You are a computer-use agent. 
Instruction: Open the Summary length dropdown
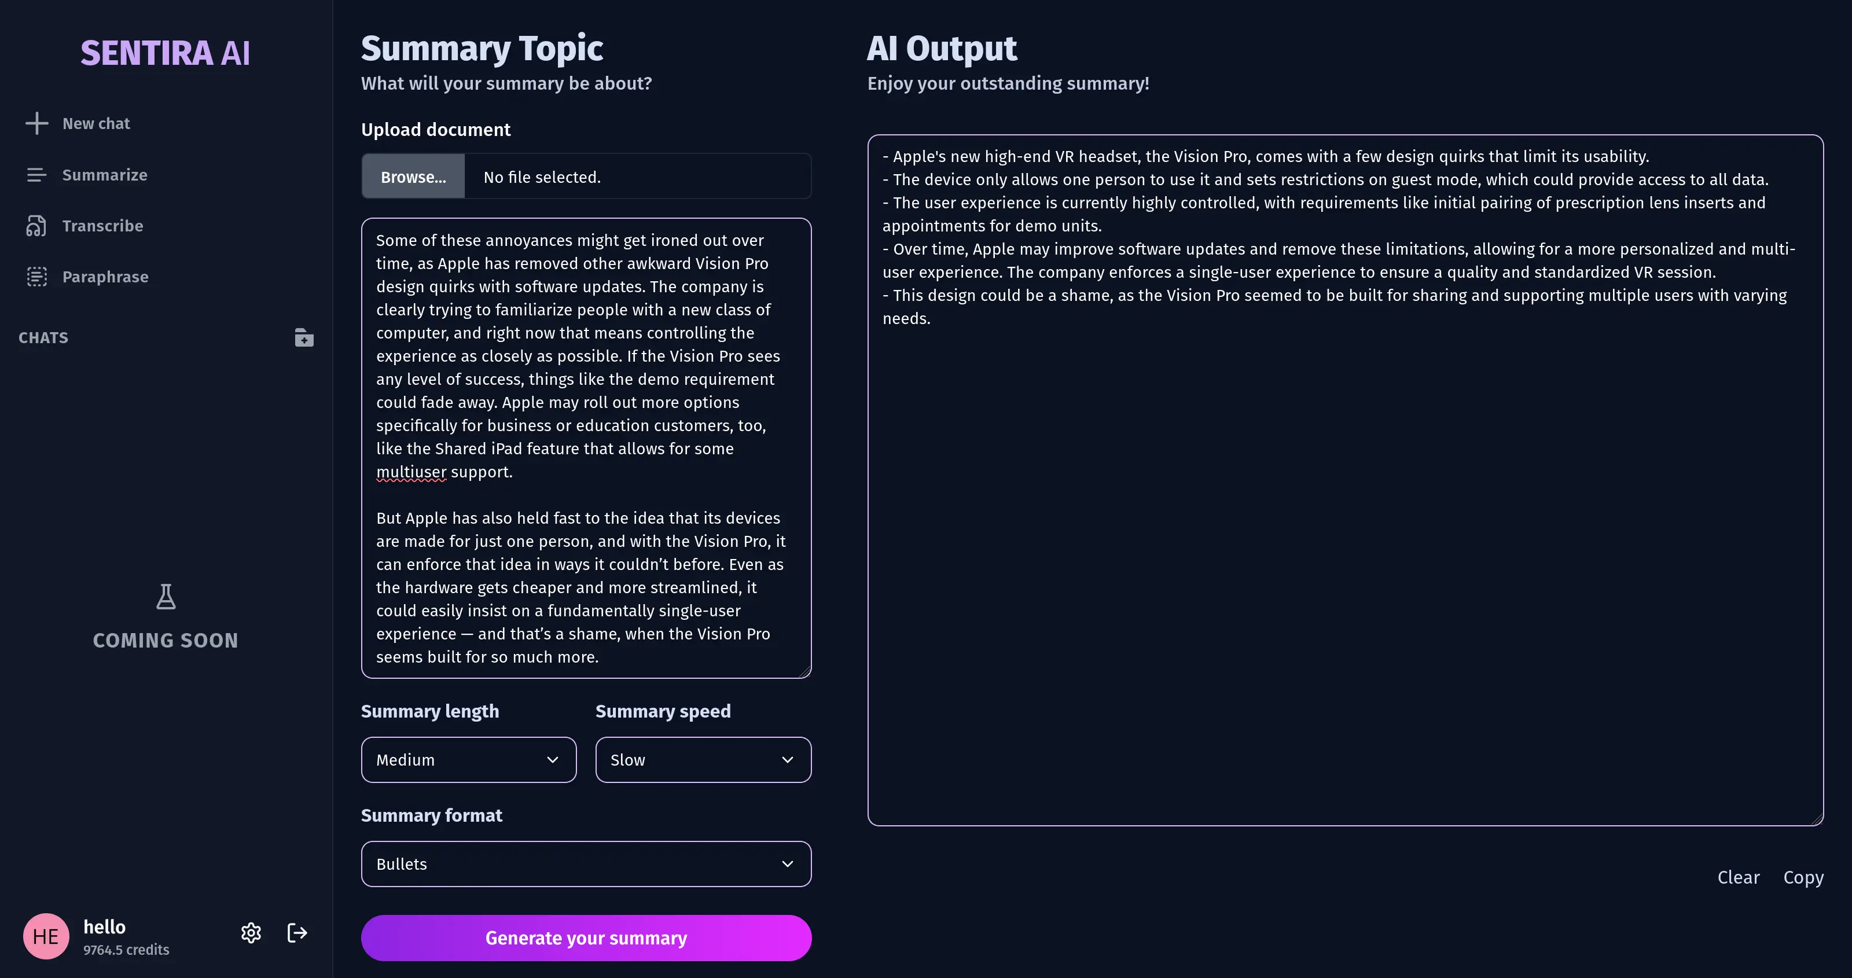468,759
